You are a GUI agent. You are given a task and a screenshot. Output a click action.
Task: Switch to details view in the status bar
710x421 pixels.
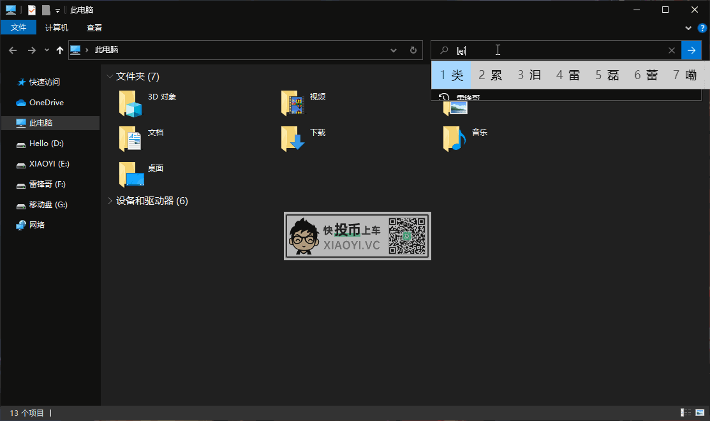coord(686,413)
